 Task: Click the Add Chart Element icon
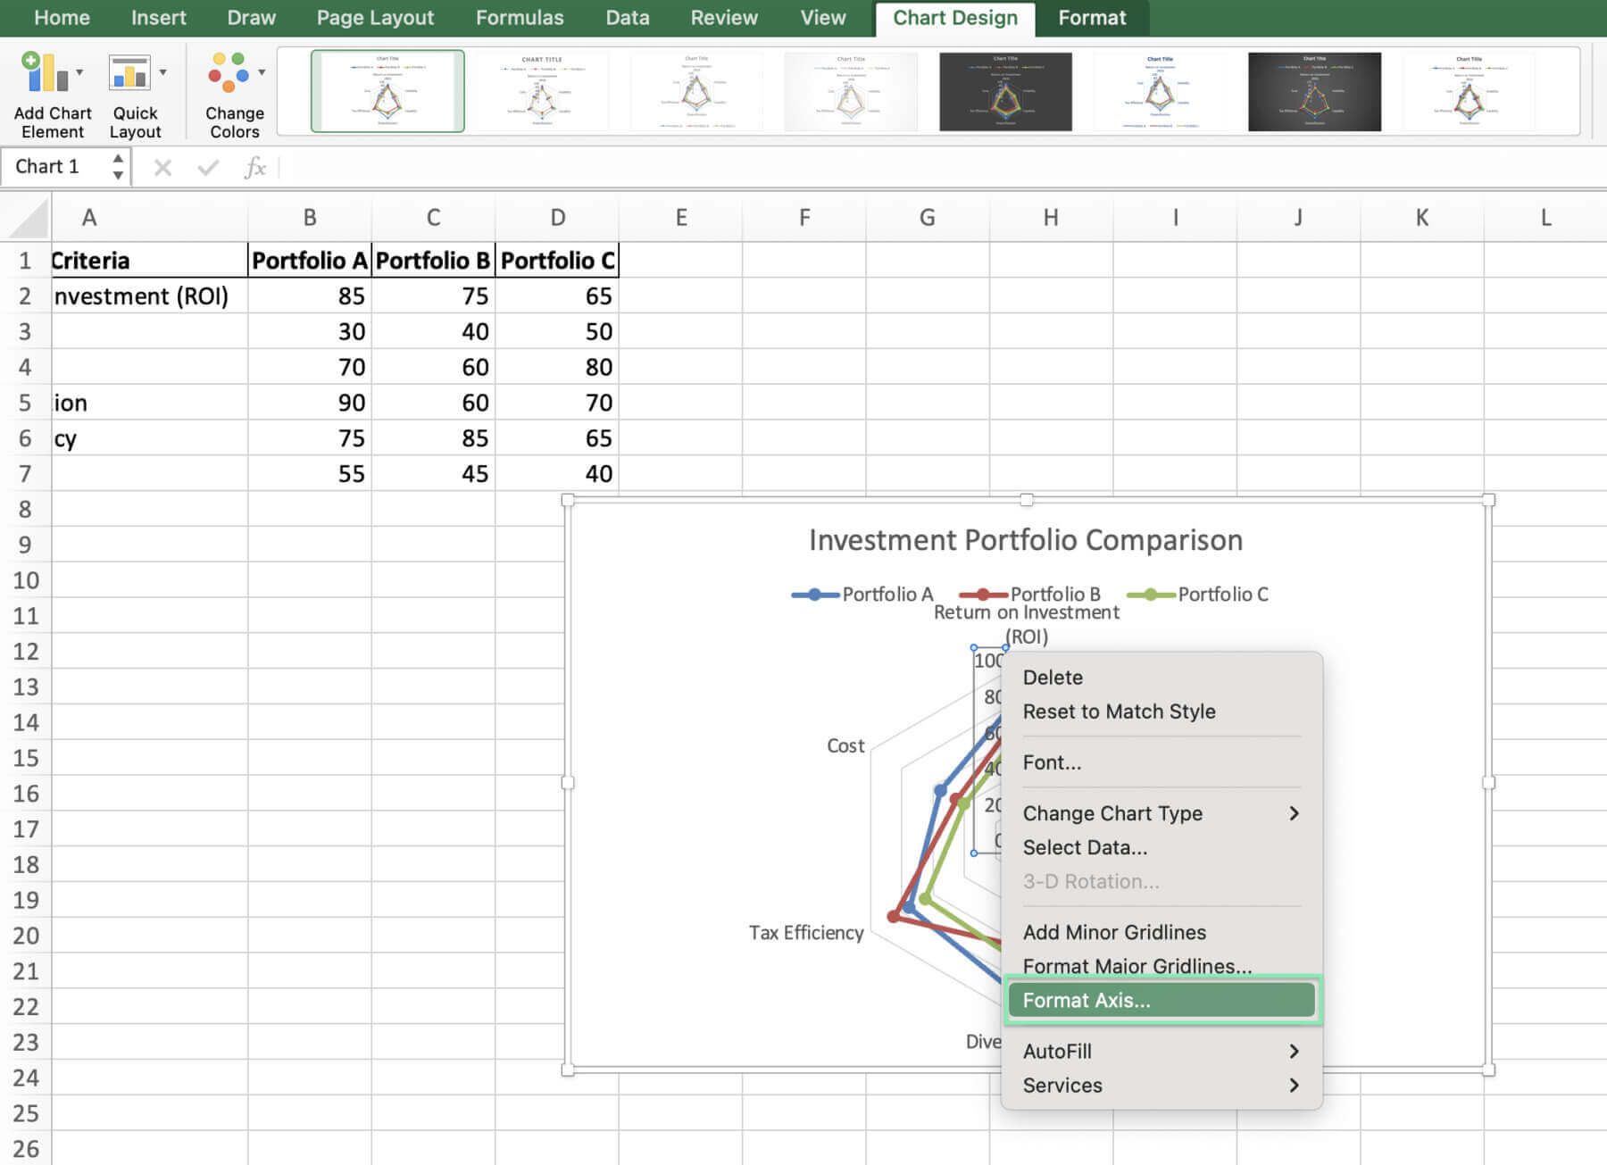click(x=44, y=72)
